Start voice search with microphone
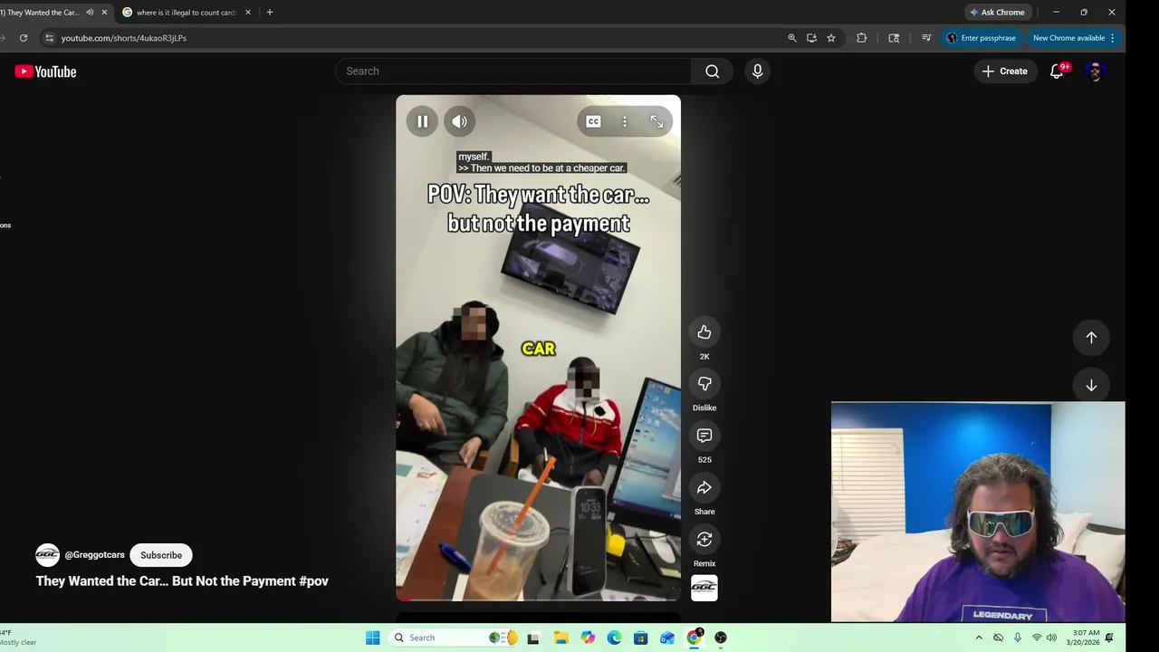Image resolution: width=1159 pixels, height=652 pixels. (758, 72)
